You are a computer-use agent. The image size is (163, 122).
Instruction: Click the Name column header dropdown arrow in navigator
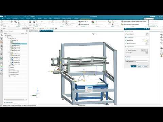[x=9, y=34]
